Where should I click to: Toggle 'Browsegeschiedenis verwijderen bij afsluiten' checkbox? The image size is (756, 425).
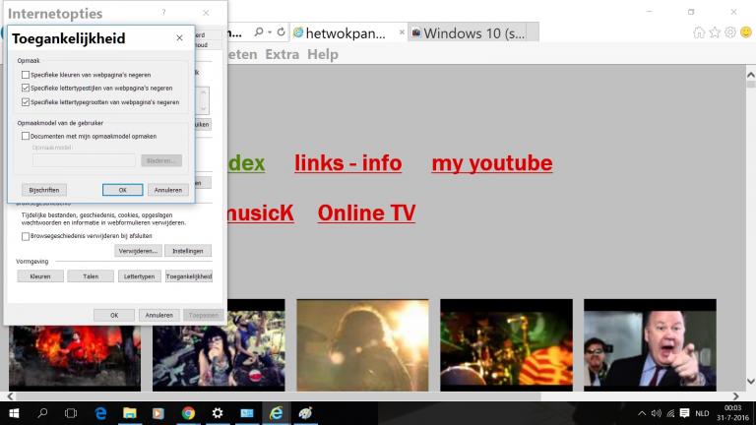(x=26, y=236)
